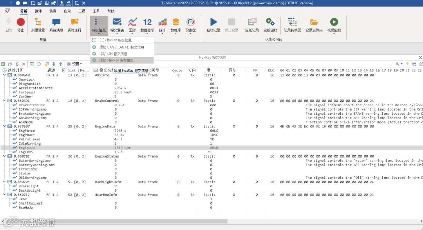Click the 报文信息 trace ribbon button
The image size is (423, 230).
[x=99, y=25]
